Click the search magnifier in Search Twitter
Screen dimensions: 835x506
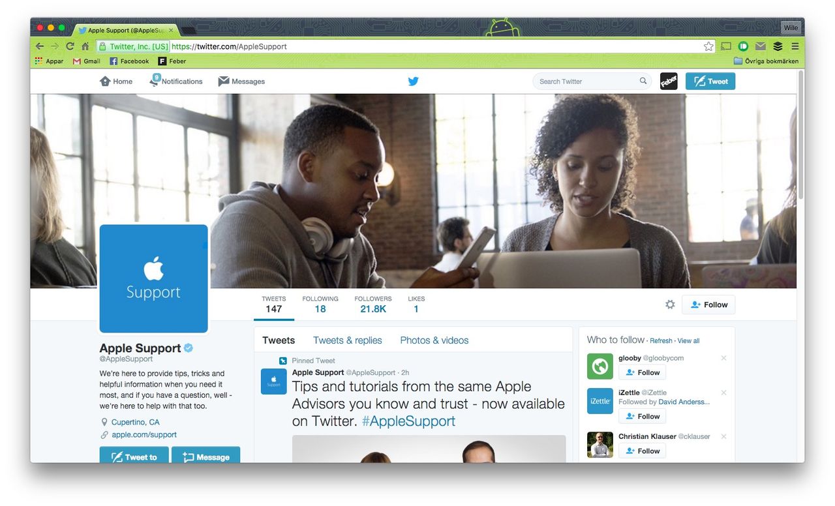click(x=643, y=81)
